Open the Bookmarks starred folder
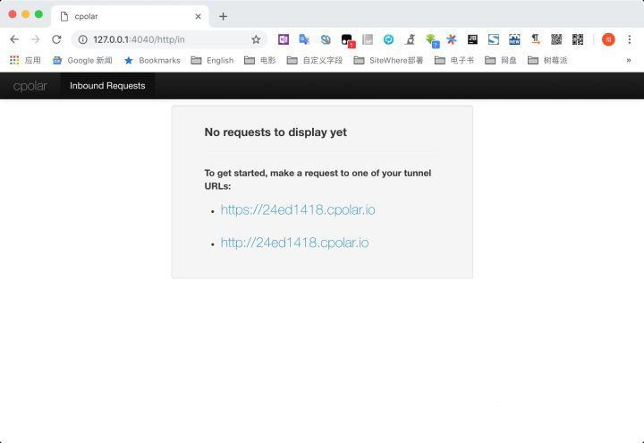 [x=152, y=61]
